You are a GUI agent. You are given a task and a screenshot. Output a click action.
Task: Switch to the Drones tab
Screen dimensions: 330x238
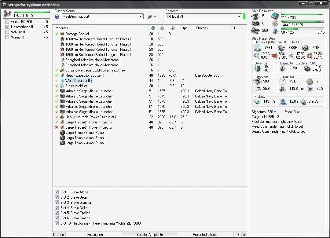(x=58, y=235)
